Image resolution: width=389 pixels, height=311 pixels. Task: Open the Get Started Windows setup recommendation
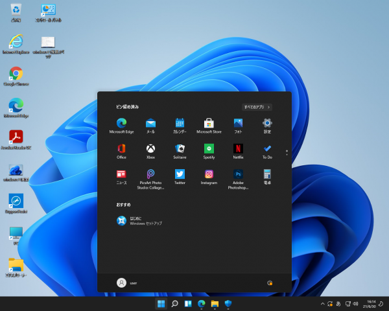139,221
